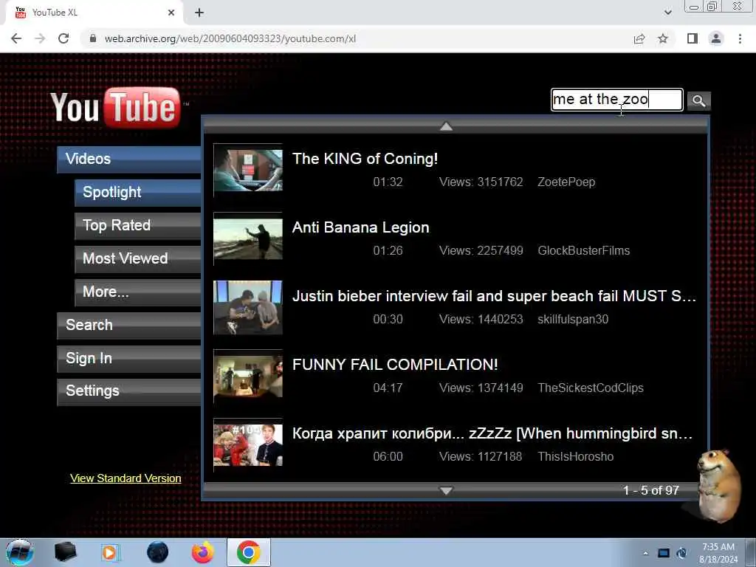Click the black box taskbar icon
The width and height of the screenshot is (756, 567).
(x=66, y=552)
